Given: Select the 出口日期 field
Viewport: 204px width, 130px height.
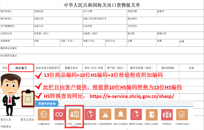Looking at the screenshot, I should click(x=105, y=13).
